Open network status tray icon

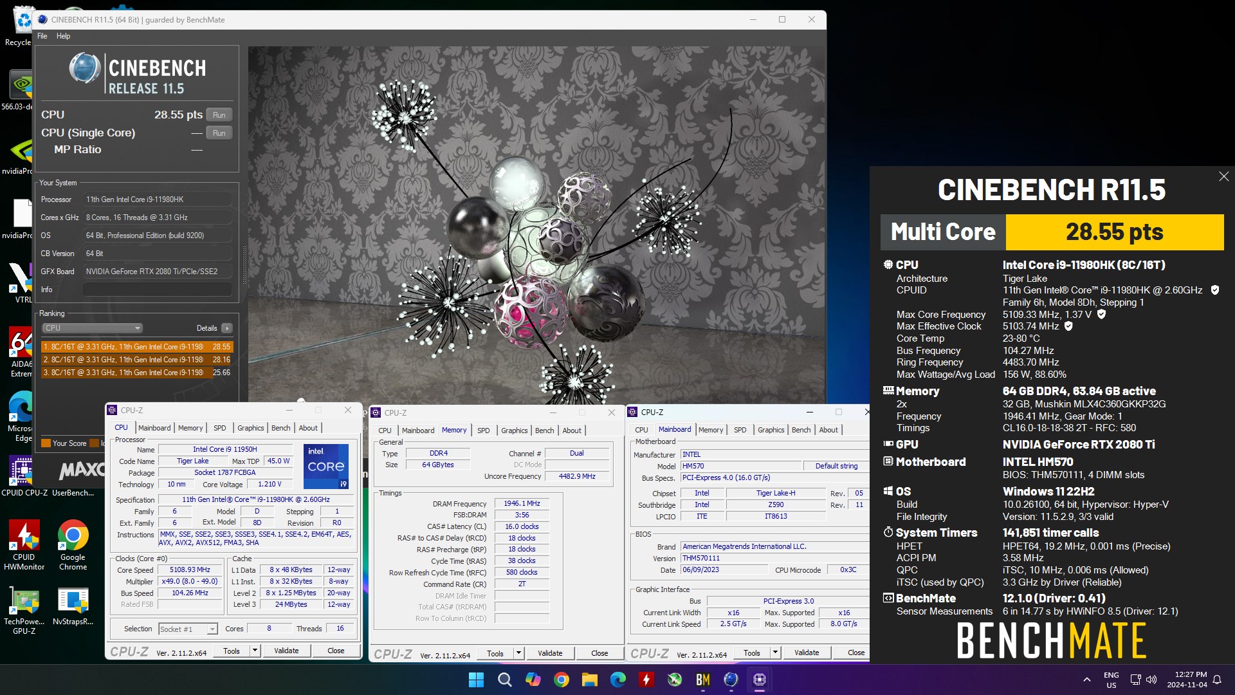coord(1135,680)
